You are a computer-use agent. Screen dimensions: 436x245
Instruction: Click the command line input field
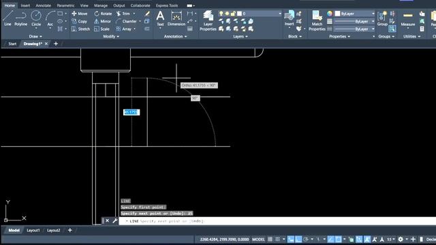tap(277, 221)
